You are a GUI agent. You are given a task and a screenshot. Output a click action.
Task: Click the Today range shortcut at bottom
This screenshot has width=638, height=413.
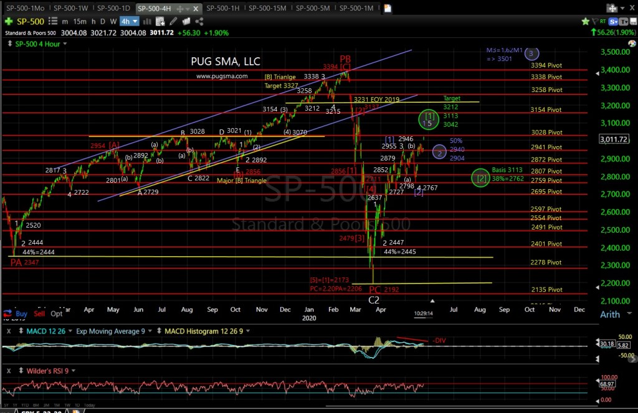tap(89, 406)
